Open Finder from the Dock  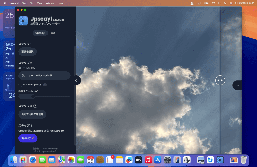click(x=13, y=160)
